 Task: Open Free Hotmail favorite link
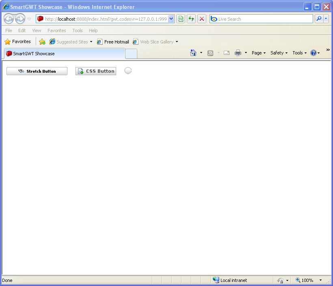[x=113, y=42]
